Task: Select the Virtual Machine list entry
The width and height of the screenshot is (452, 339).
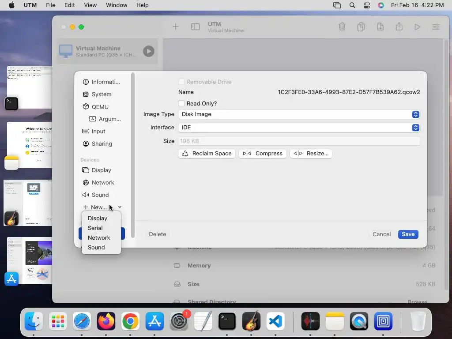Action: pyautogui.click(x=107, y=51)
